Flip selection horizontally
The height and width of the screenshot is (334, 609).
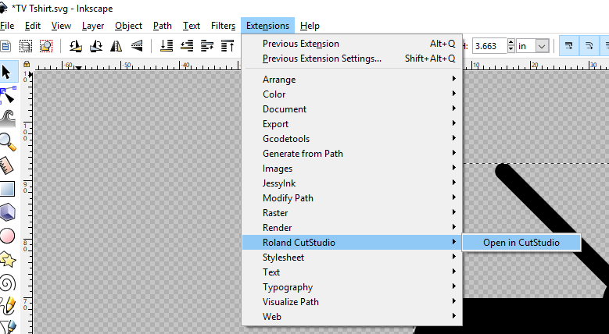coord(116,46)
